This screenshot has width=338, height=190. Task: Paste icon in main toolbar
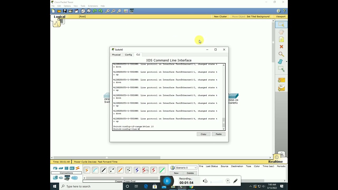point(89,11)
